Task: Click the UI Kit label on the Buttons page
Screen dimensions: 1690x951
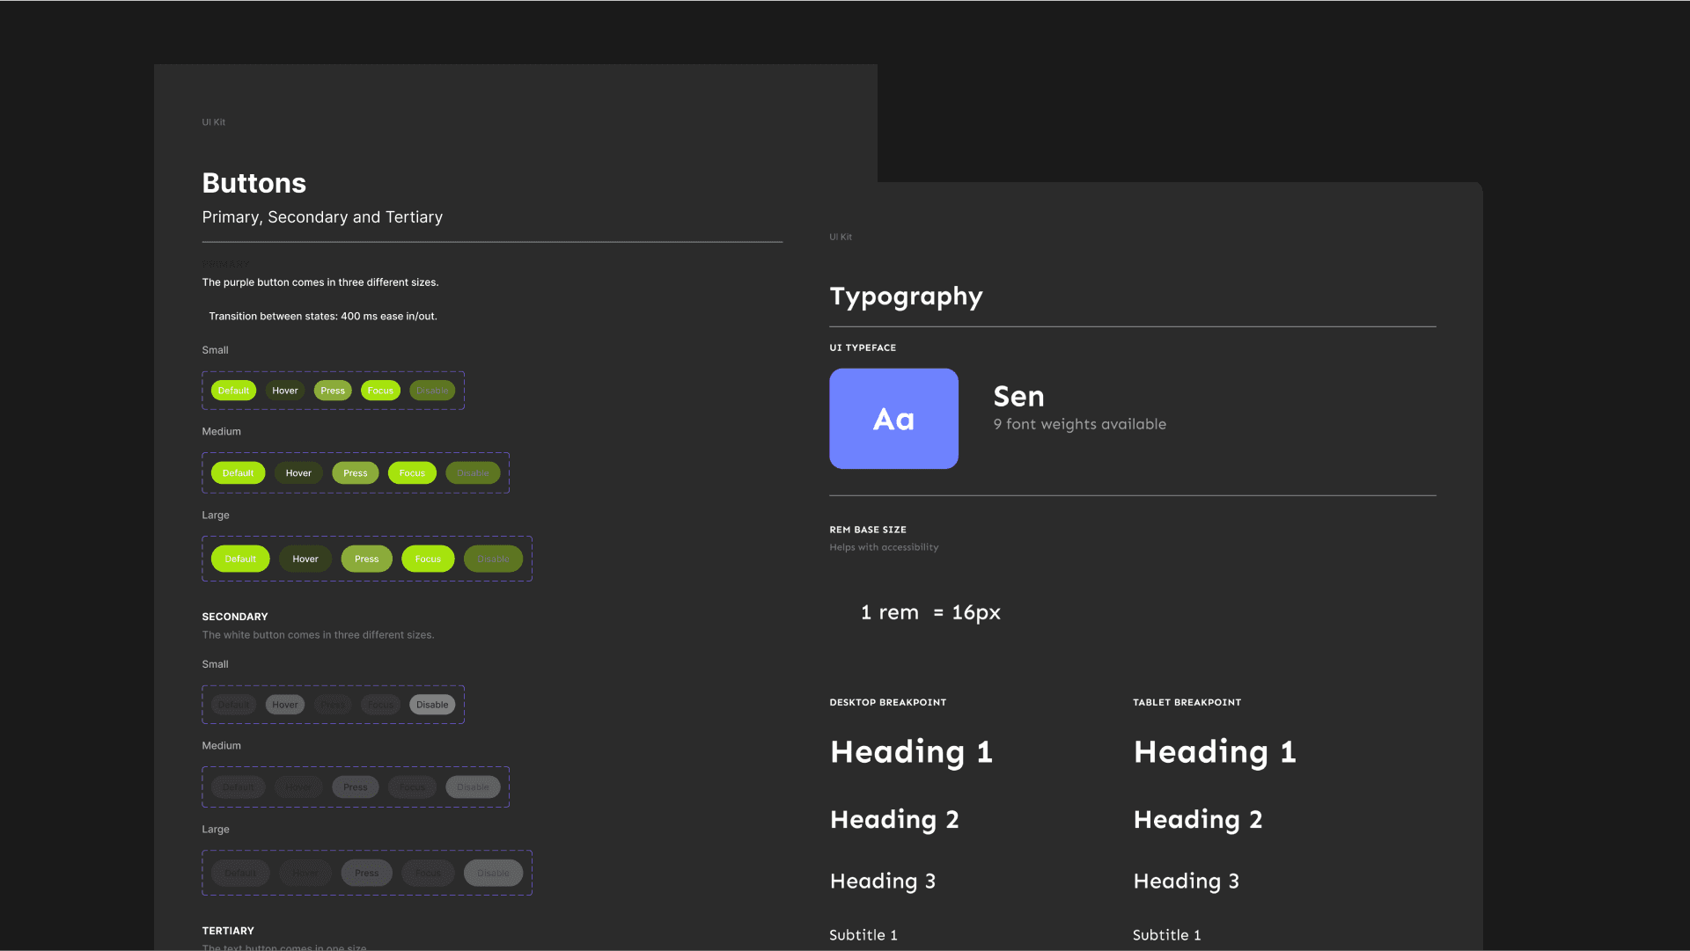Action: tap(214, 122)
